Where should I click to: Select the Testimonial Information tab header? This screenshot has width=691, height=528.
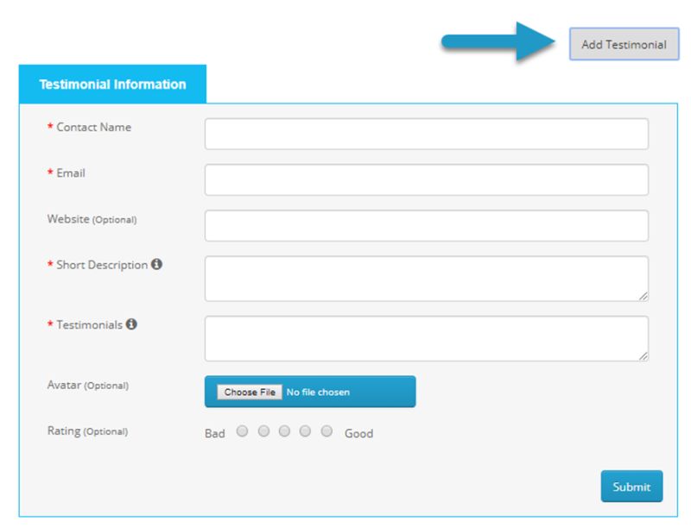(x=114, y=84)
